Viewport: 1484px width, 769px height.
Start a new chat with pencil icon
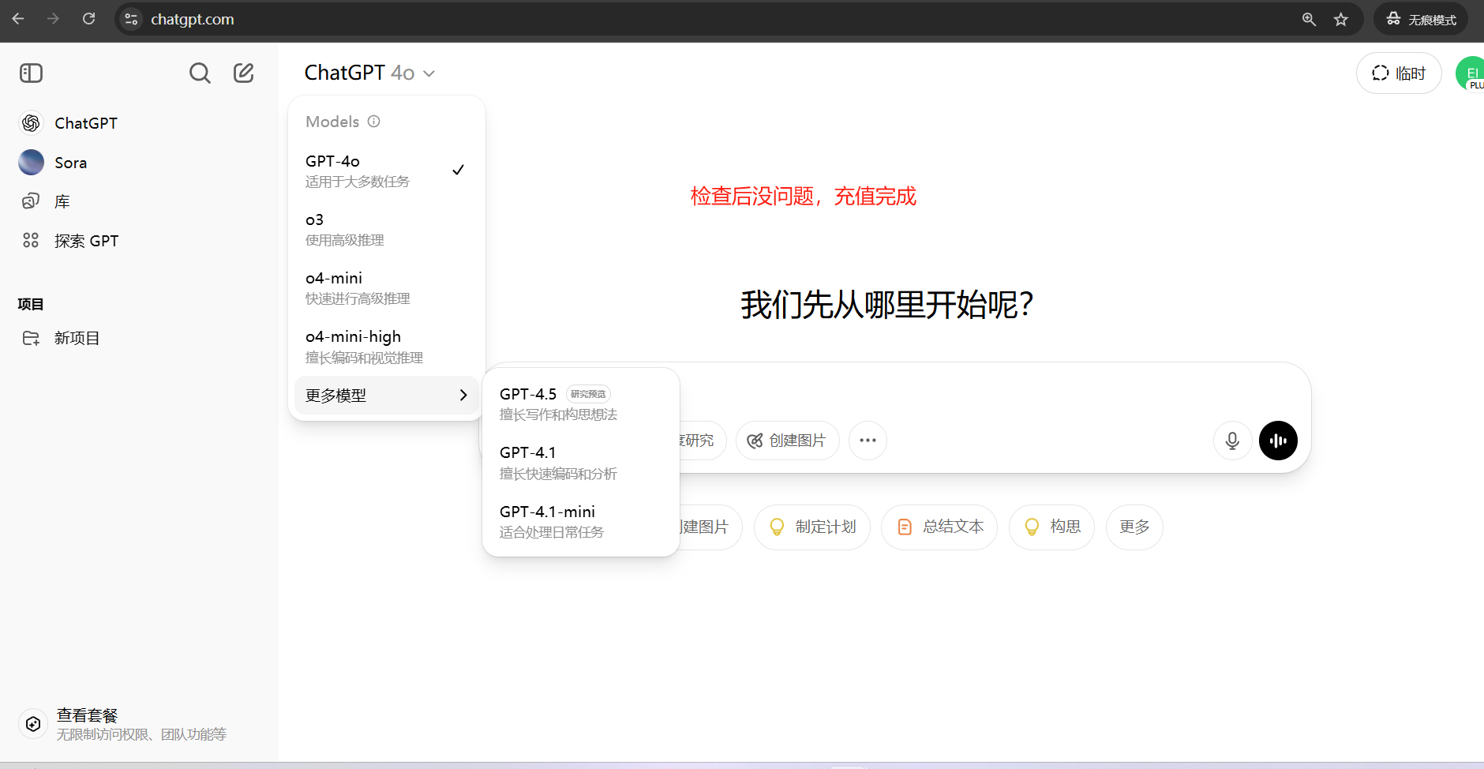pos(244,73)
